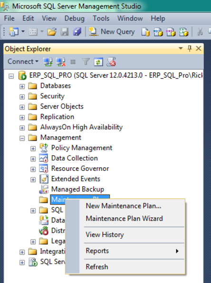Click the Analysis Services MDX Query icon

[x=158, y=32]
